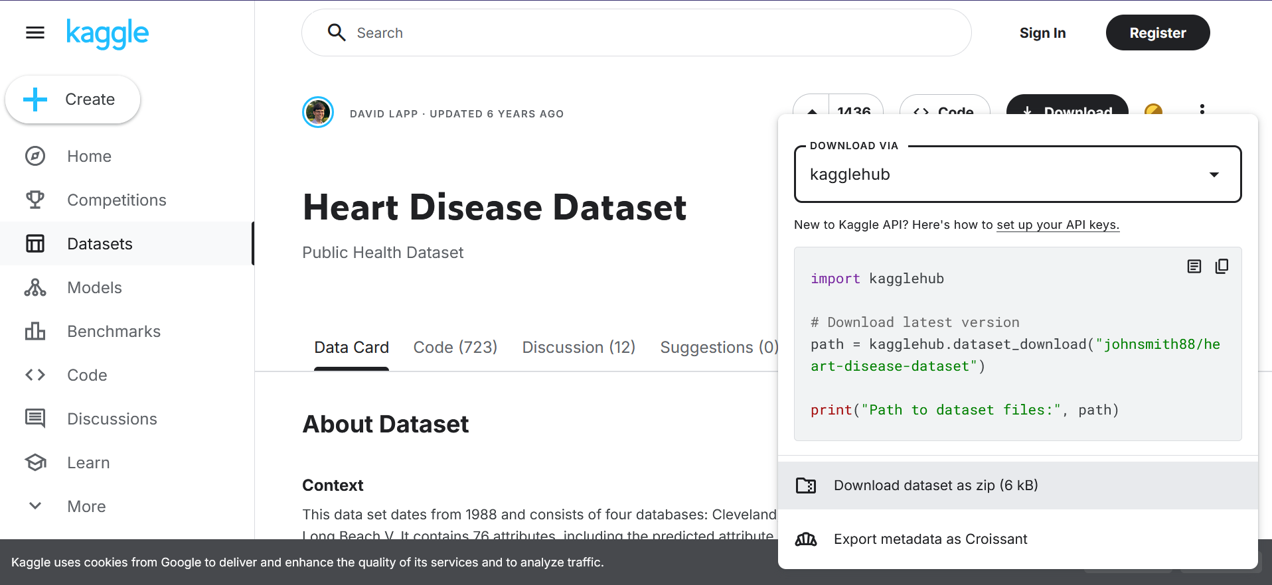Screen dimensions: 1272x585
Task: Click the zip folder icon
Action: click(806, 486)
